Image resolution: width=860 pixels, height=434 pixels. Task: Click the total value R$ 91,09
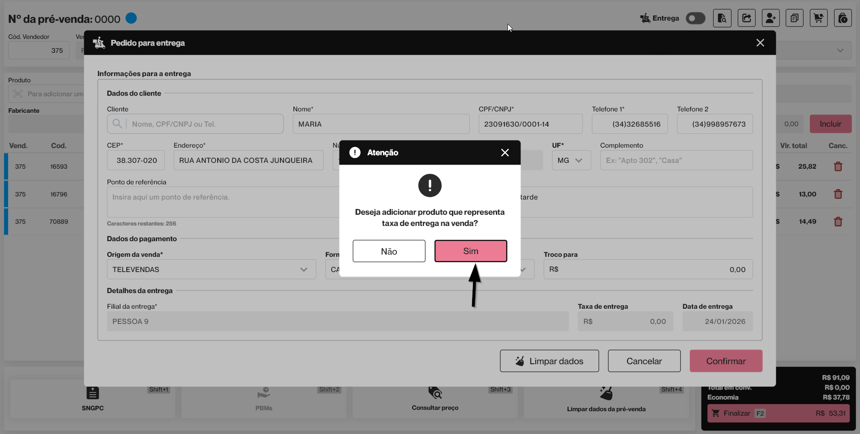point(836,378)
